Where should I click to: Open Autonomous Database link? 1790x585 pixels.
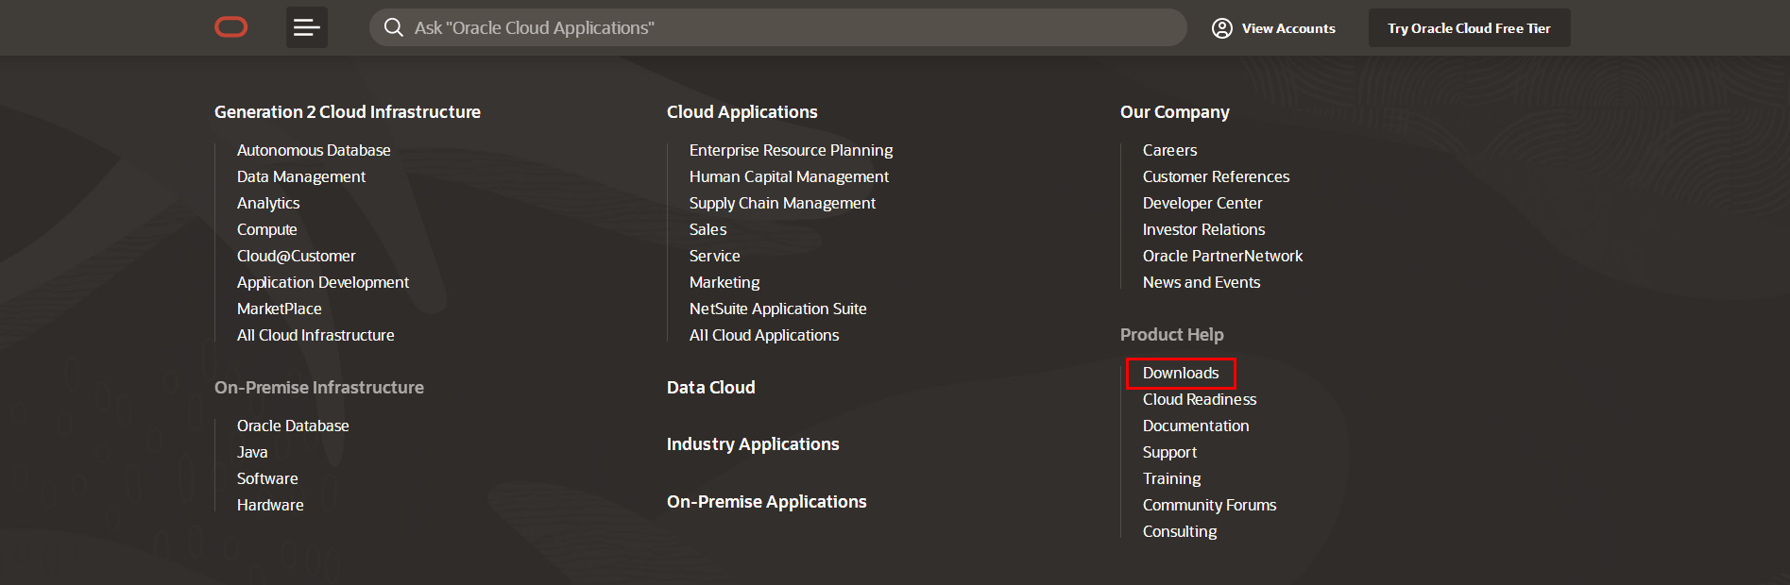coord(314,150)
